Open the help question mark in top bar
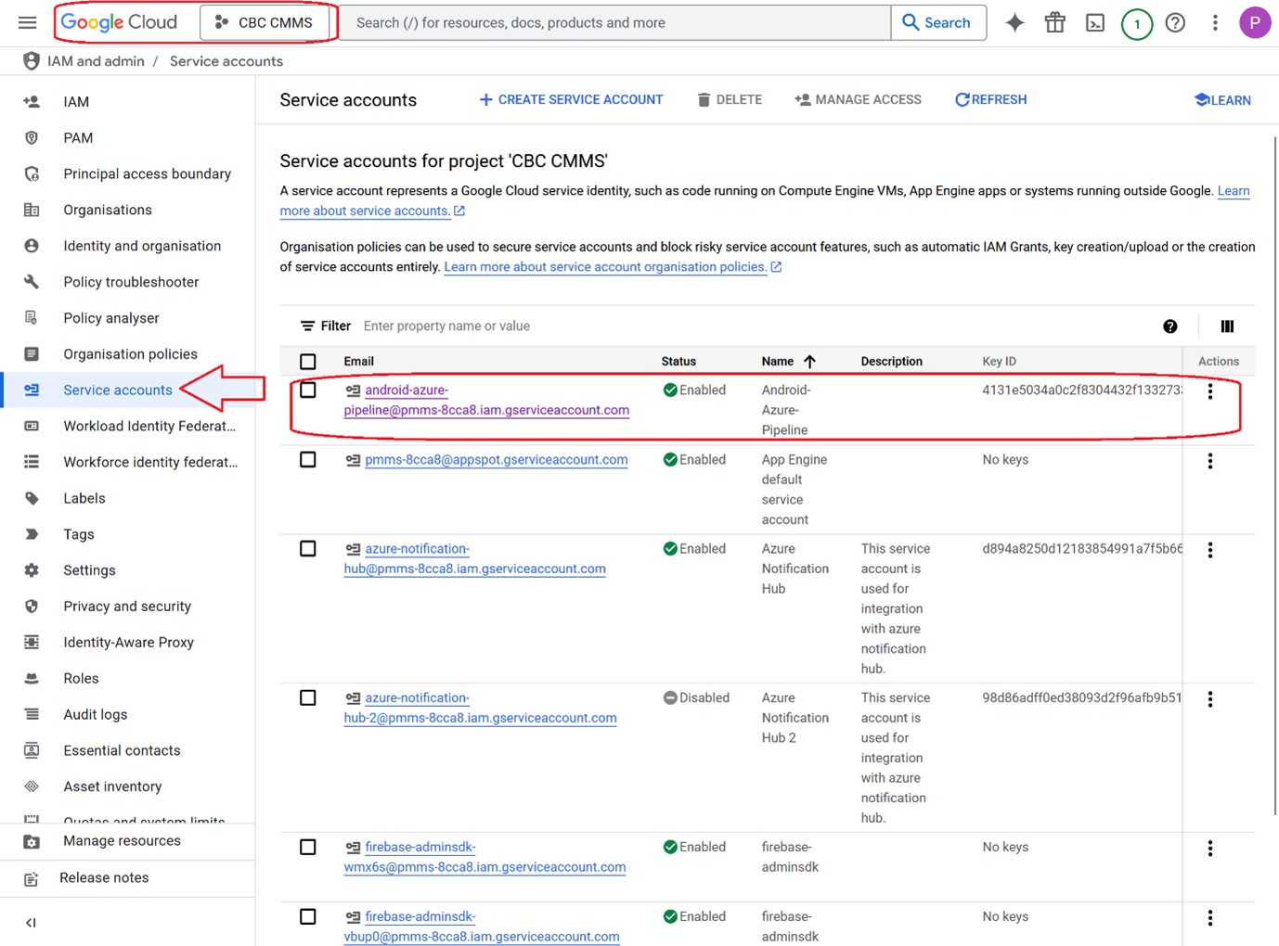Screen dimensions: 1279x946 tap(1175, 23)
